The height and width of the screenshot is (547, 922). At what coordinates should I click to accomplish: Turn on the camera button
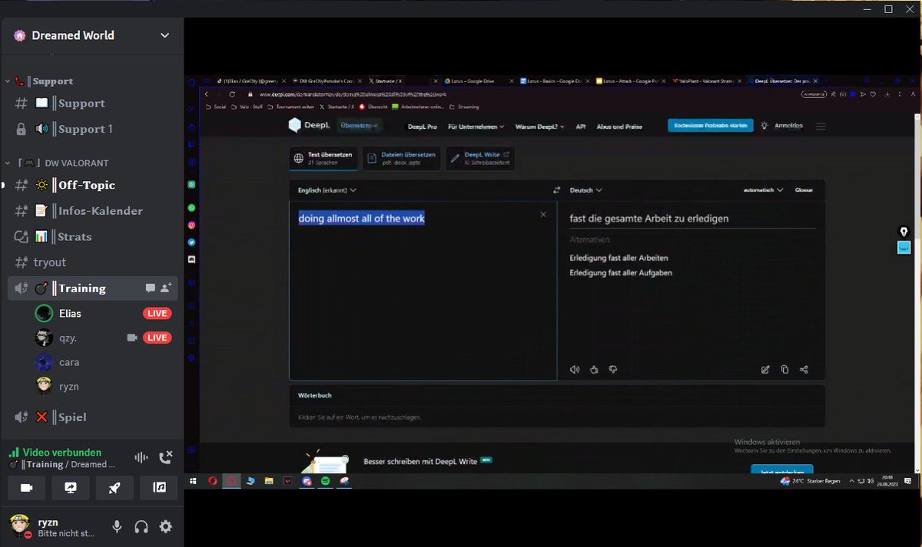(26, 488)
